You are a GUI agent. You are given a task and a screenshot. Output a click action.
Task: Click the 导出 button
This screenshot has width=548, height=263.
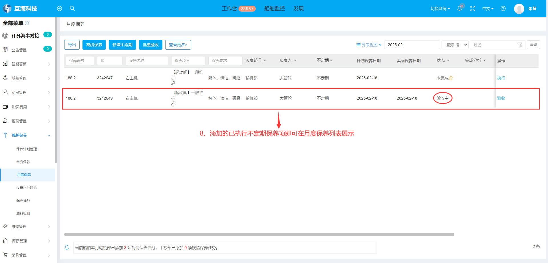point(72,45)
